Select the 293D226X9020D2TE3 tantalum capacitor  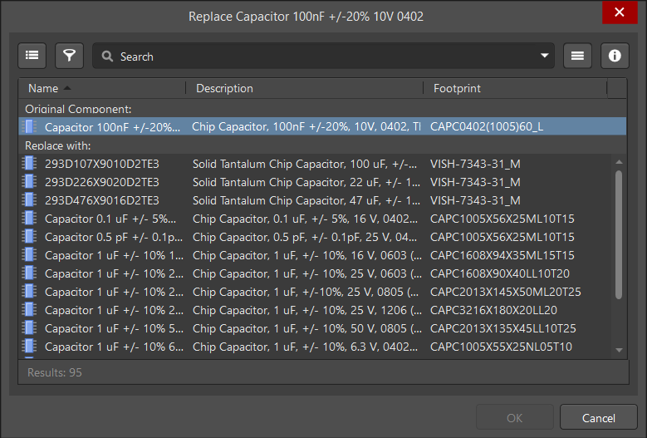[x=101, y=182]
